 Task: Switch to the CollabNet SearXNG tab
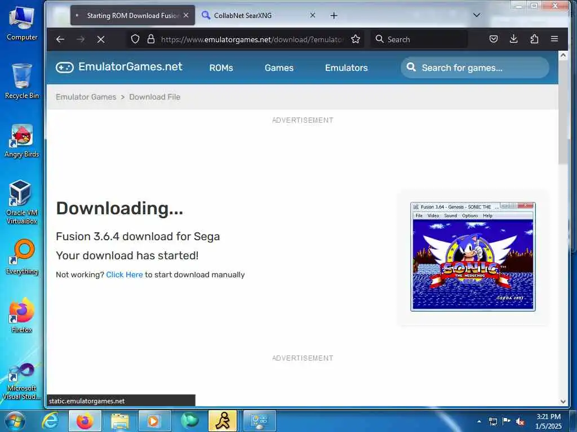[x=258, y=15]
